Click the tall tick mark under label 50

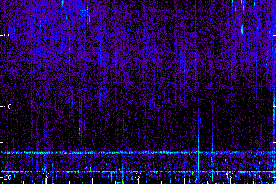coord(230,181)
